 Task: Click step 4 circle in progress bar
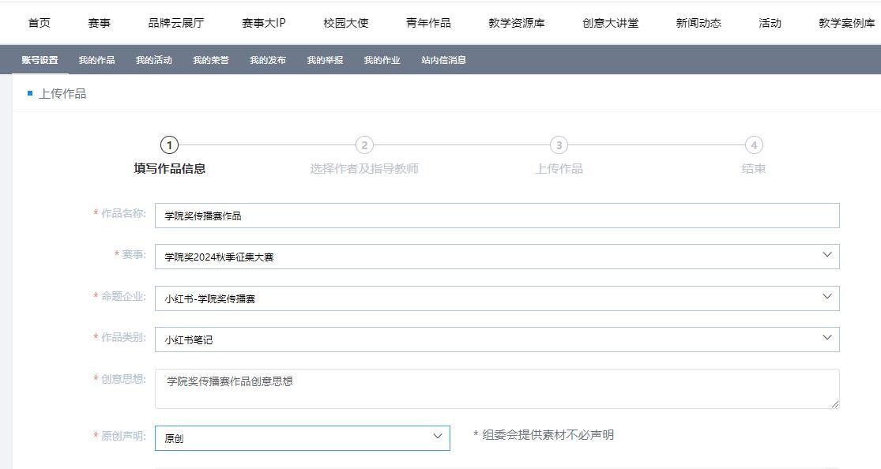754,145
